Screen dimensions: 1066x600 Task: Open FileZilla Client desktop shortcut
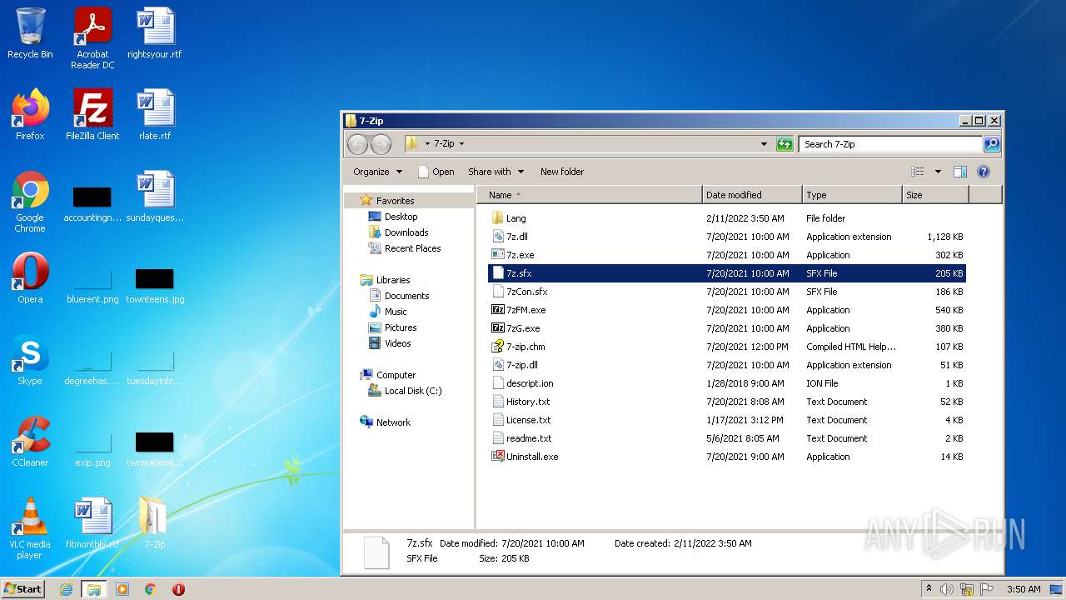92,115
